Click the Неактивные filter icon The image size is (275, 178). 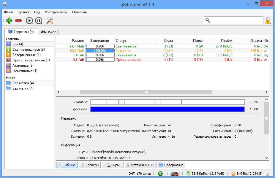click(8, 71)
